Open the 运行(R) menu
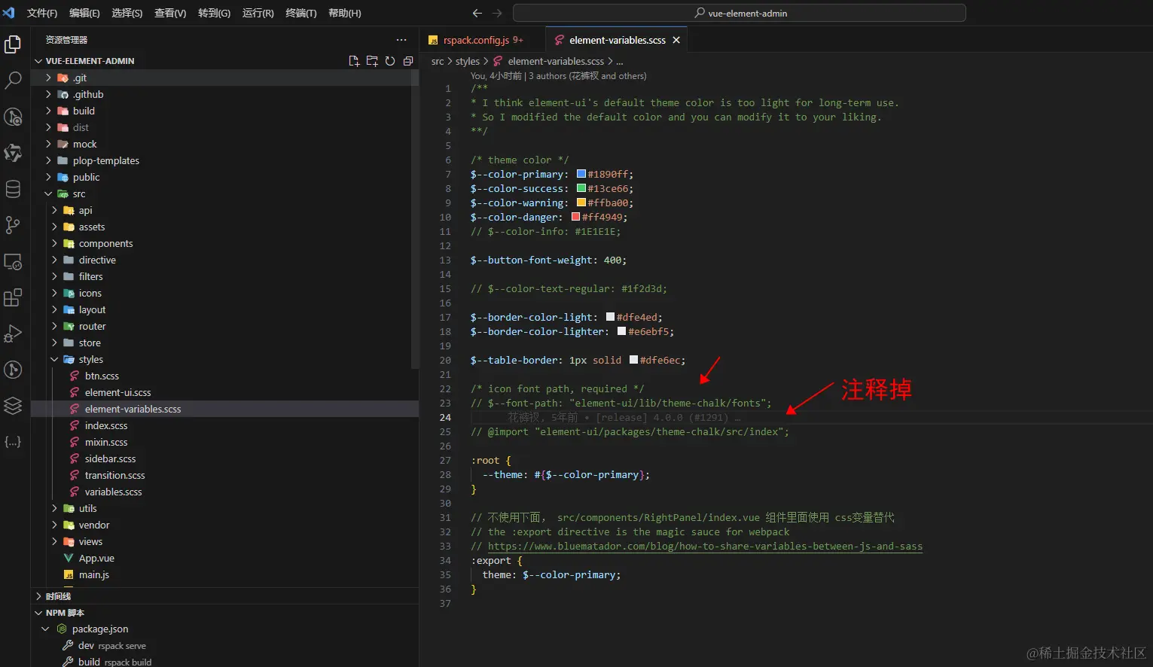Viewport: 1153px width, 667px height. click(258, 13)
